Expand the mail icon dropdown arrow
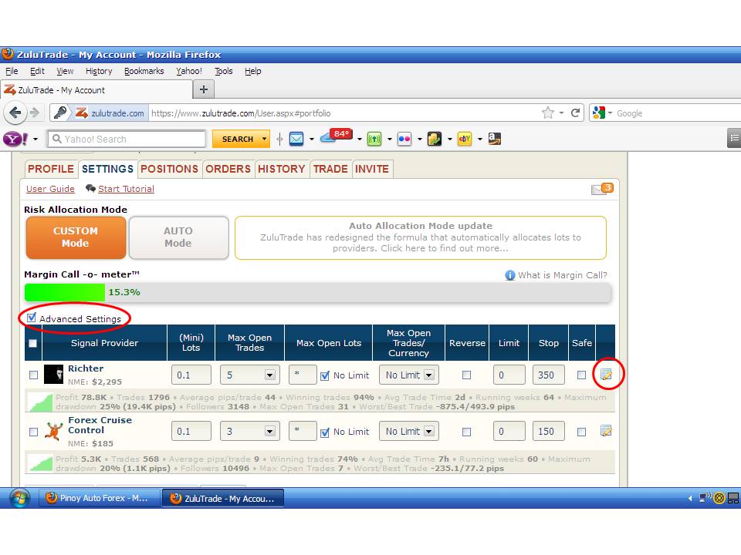The height and width of the screenshot is (555, 741). (311, 140)
